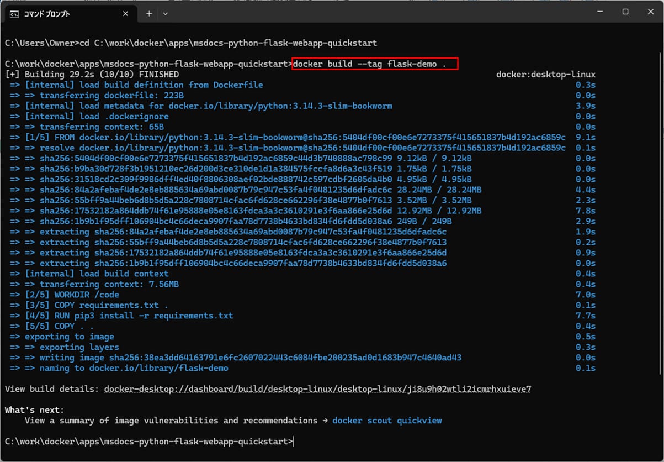Open the docker-desktop build details link
Viewport: 664px width, 462px height.
coord(317,389)
